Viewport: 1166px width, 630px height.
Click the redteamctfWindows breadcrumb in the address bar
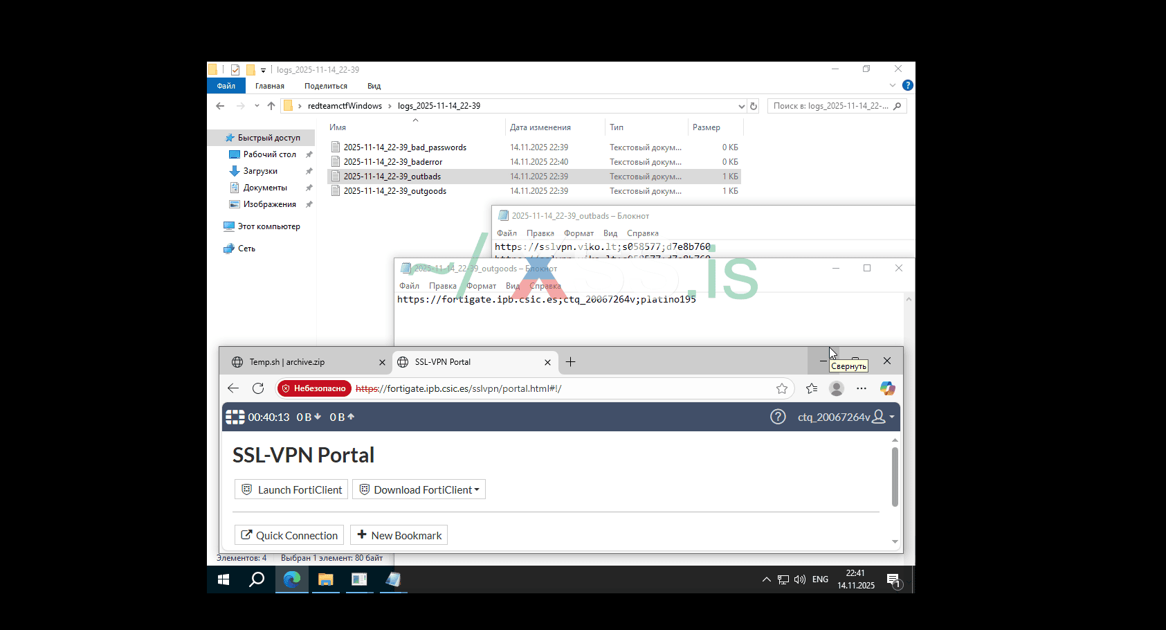tap(345, 106)
